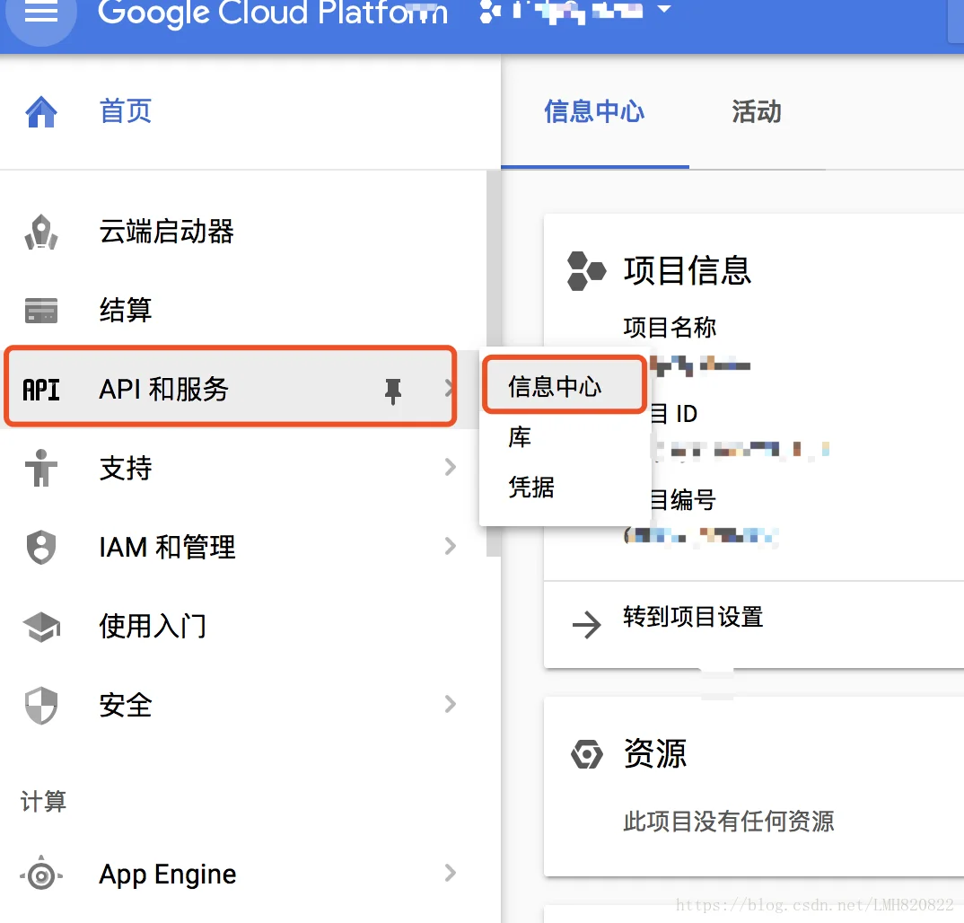Click the project info hexagons icon
This screenshot has width=964, height=923.
586,270
